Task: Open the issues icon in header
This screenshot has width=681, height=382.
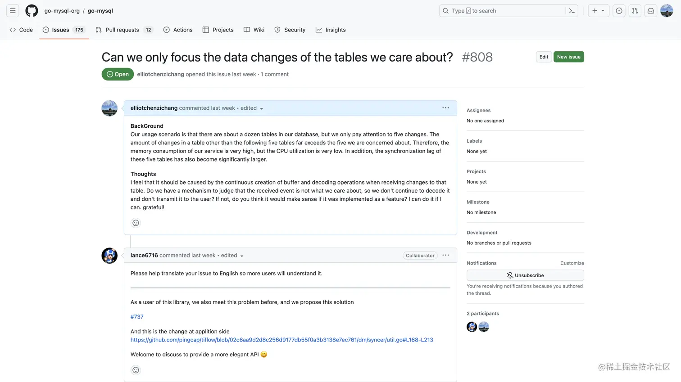Action: point(619,11)
